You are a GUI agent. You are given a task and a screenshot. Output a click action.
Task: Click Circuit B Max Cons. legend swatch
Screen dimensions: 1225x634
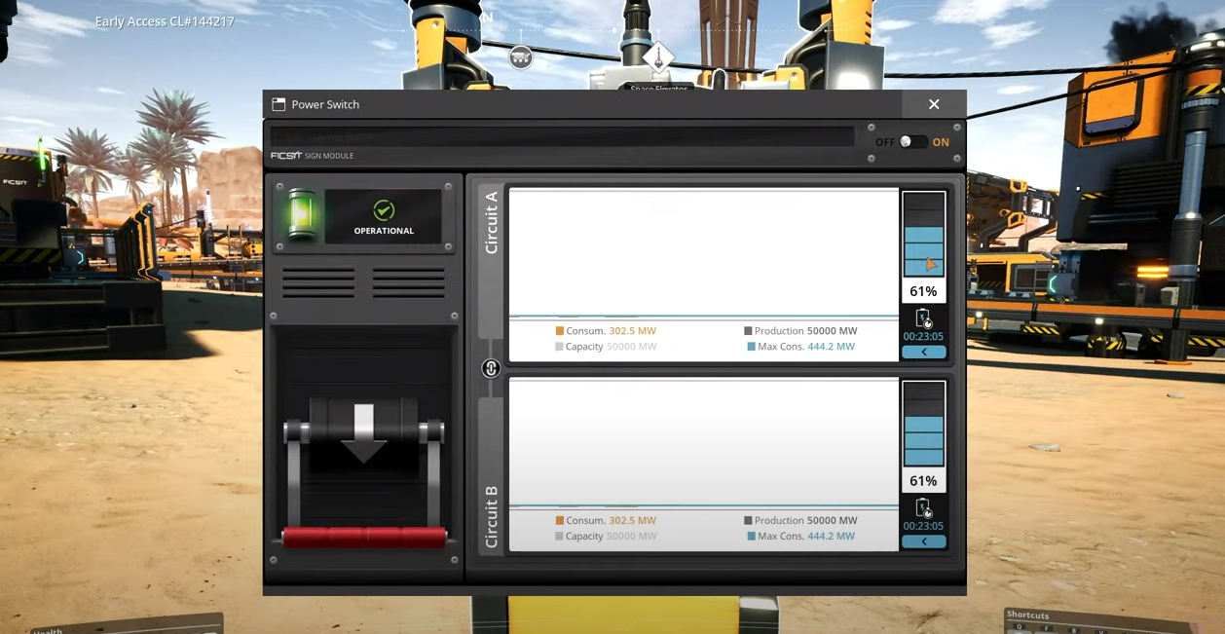751,537
